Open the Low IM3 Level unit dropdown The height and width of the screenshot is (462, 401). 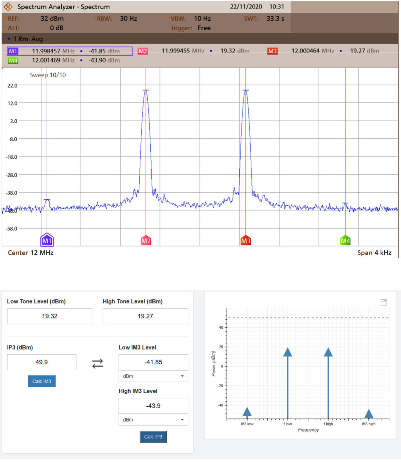pyautogui.click(x=153, y=376)
